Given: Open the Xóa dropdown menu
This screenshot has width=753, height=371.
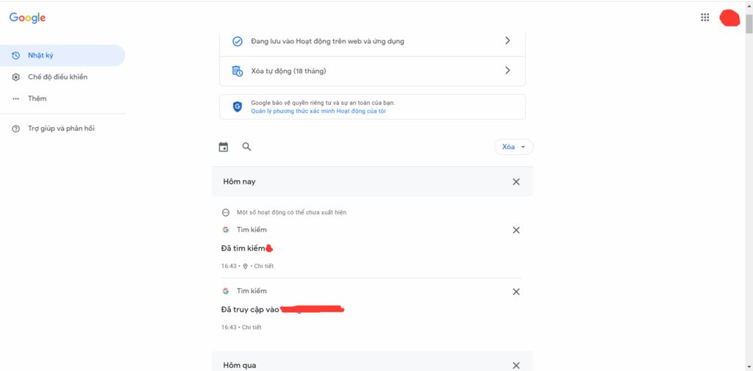Looking at the screenshot, I should pyautogui.click(x=513, y=147).
